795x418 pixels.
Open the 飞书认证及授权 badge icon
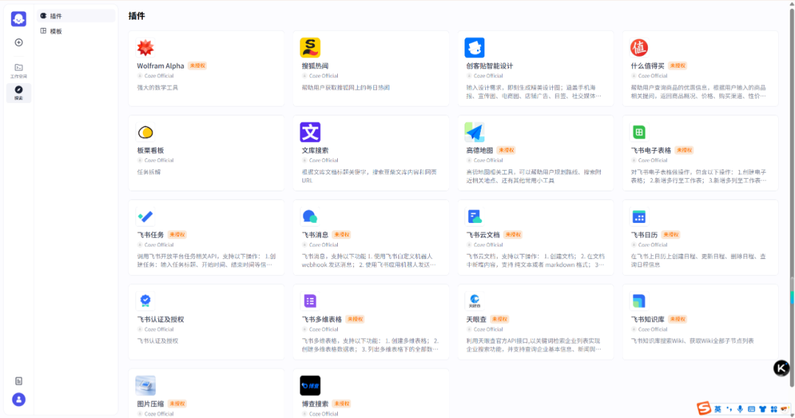click(146, 301)
